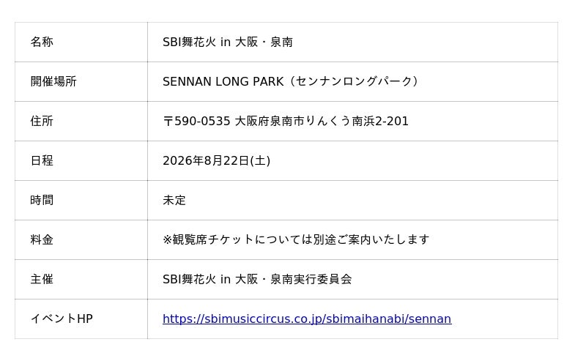Click the 泉南実行委員会 organizer text
The image size is (586, 361).
coord(311,280)
